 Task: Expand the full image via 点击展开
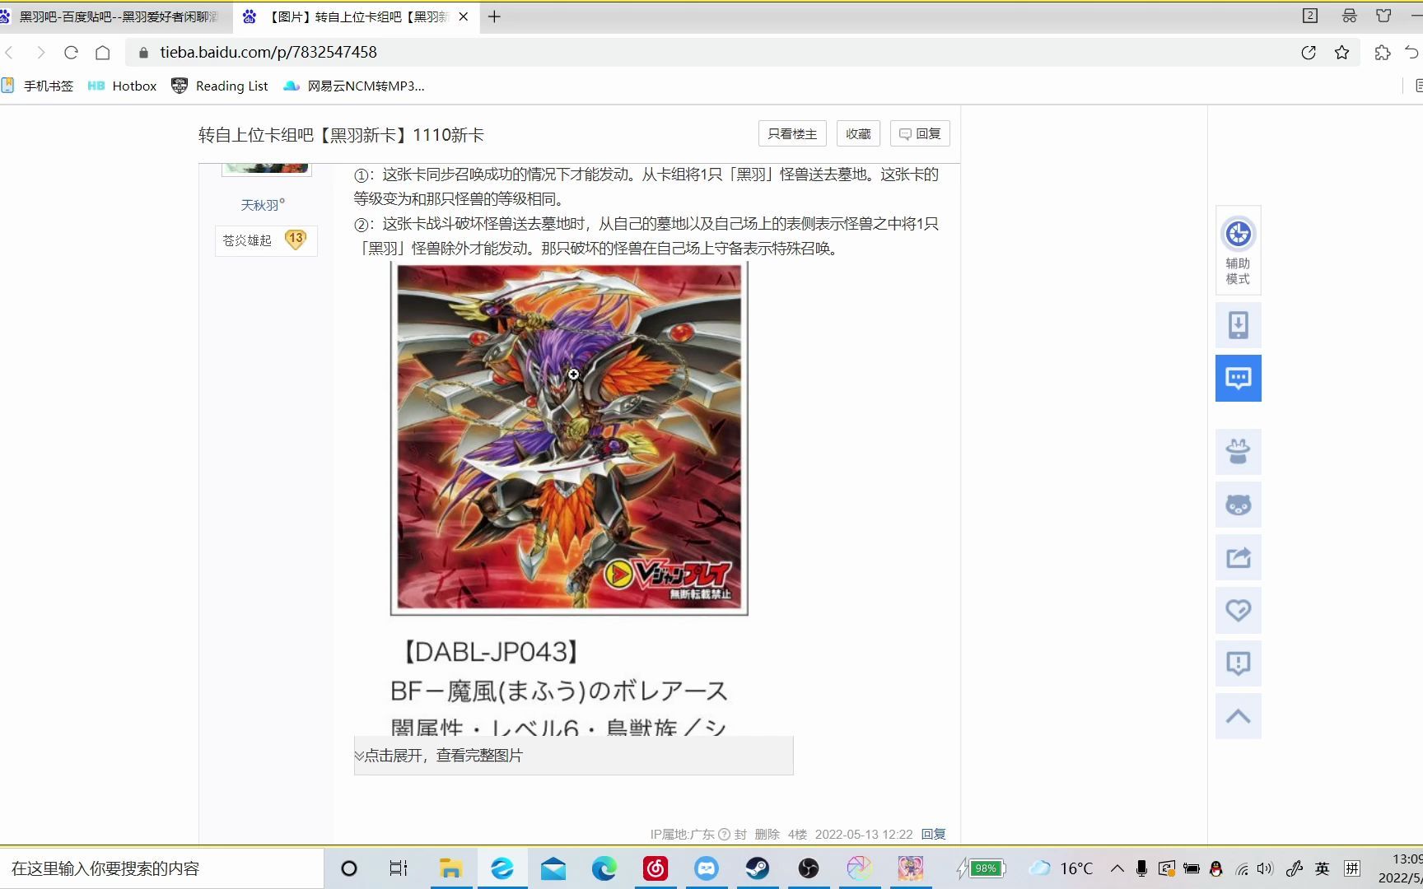pyautogui.click(x=574, y=756)
